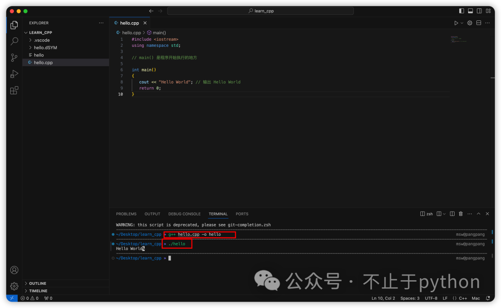This screenshot has height=308, width=501.
Task: Switch to the PROBLEMS panel tab
Action: (x=126, y=214)
